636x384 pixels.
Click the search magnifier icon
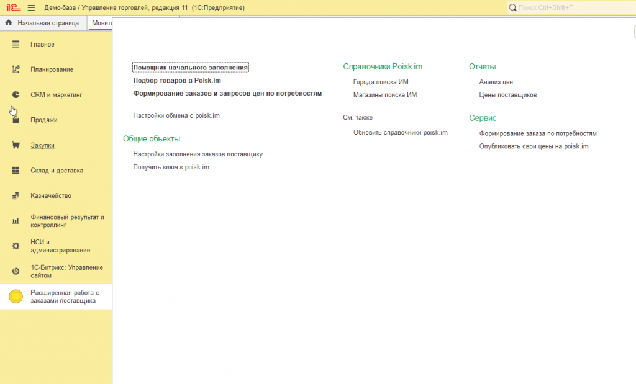click(512, 7)
